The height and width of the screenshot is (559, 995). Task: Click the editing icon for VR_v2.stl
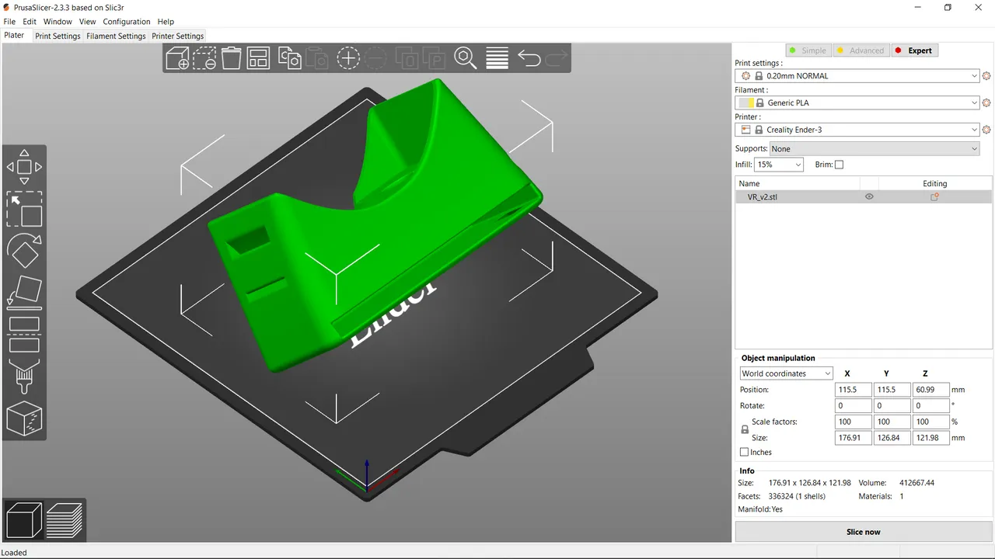934,197
